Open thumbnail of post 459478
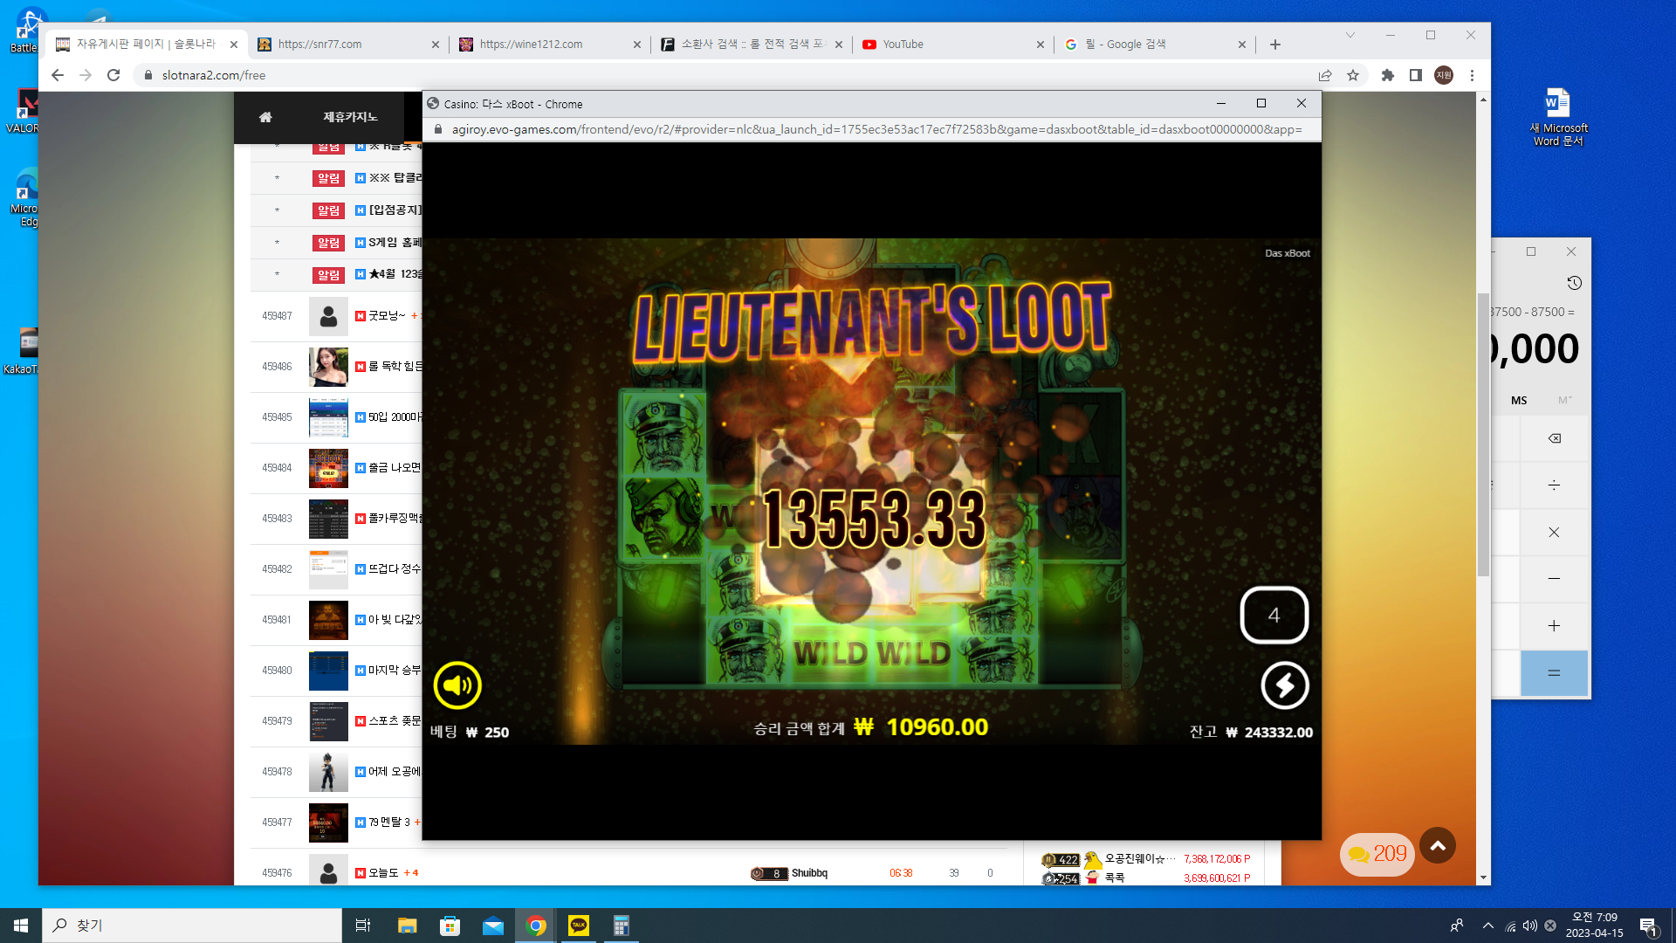This screenshot has width=1676, height=943. tap(328, 772)
